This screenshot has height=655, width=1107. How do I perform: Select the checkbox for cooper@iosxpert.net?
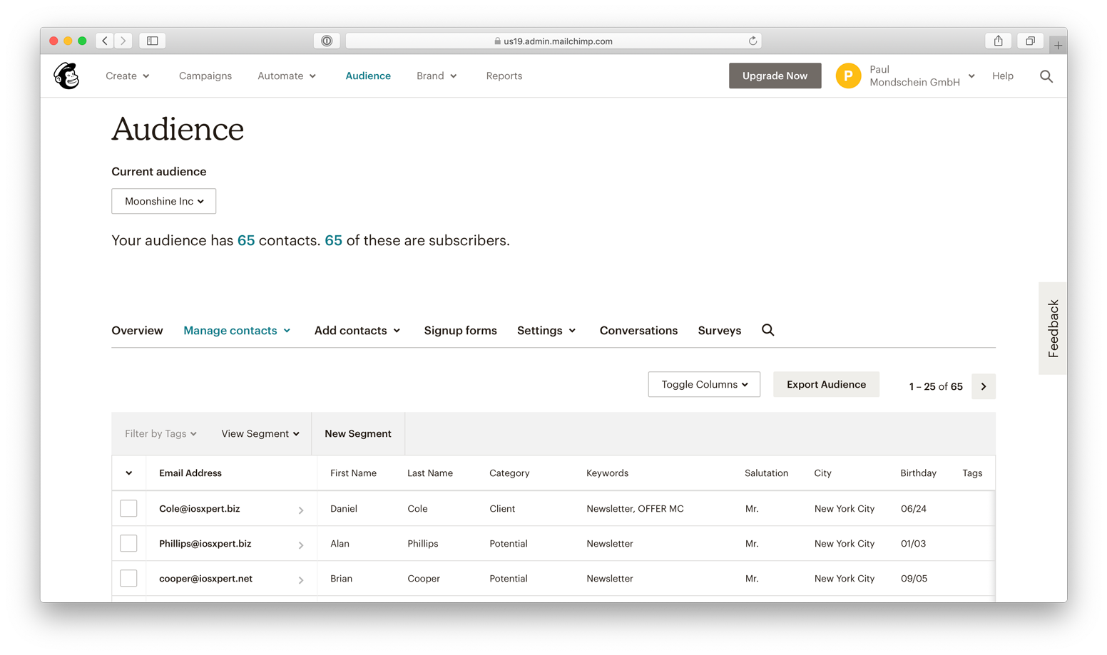128,578
